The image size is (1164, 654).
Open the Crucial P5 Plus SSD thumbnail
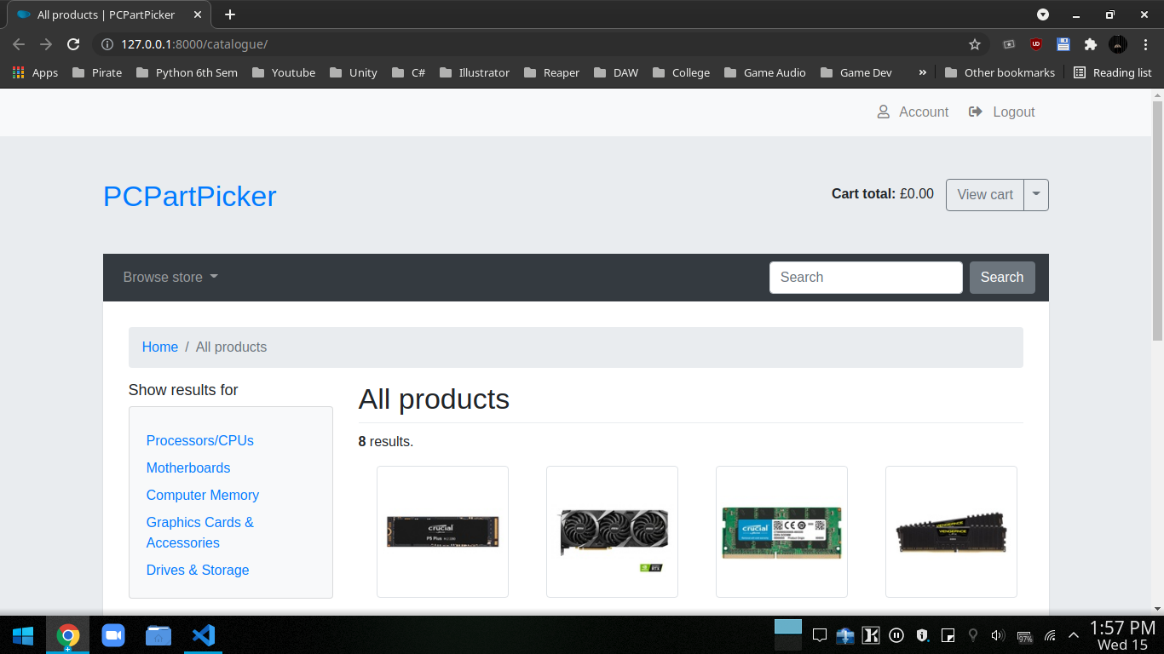442,531
